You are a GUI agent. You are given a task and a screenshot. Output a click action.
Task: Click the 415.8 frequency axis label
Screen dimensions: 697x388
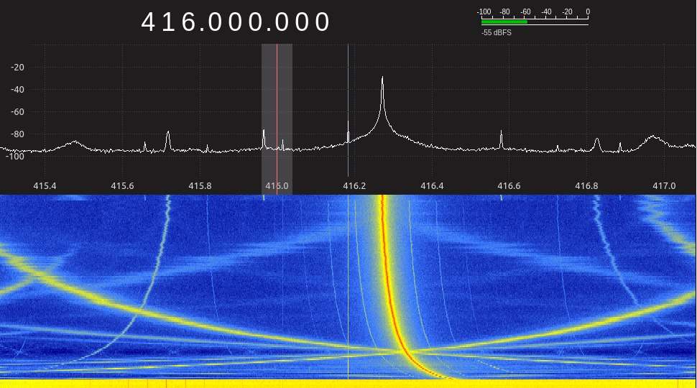coord(200,186)
